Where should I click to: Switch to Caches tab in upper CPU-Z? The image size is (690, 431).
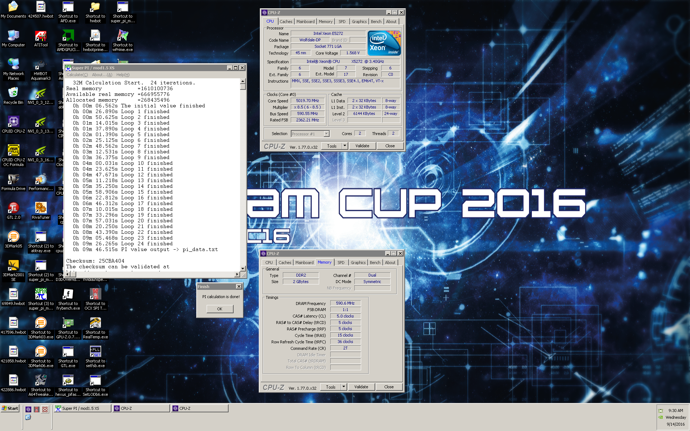(x=286, y=22)
